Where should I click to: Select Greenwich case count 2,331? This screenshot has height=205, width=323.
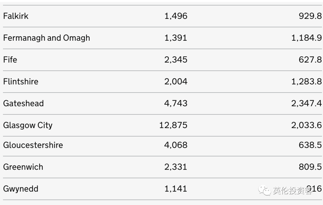[176, 167]
